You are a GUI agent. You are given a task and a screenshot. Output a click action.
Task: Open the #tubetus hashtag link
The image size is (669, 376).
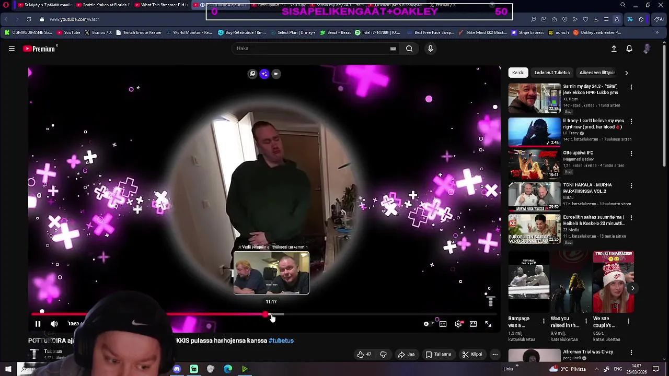click(x=281, y=340)
